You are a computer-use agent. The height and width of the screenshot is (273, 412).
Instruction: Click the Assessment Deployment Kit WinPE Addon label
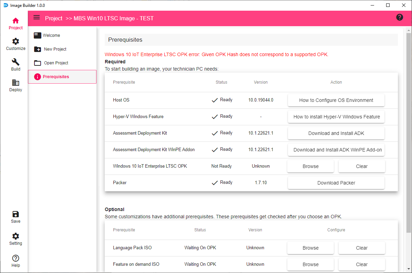tap(154, 150)
